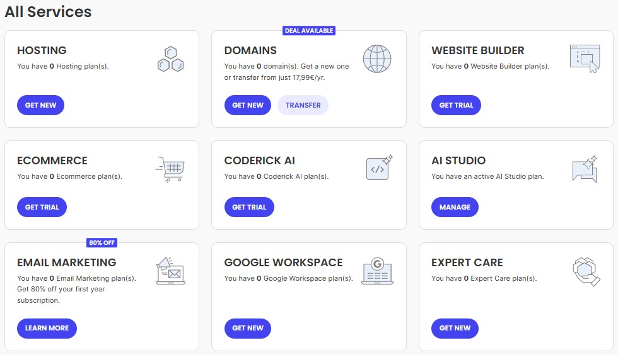Image resolution: width=618 pixels, height=355 pixels.
Task: Get a new Hosting plan
Action: pyautogui.click(x=40, y=105)
